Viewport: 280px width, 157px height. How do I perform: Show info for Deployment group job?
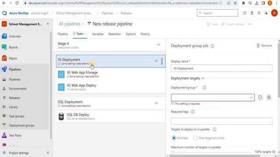point(212,46)
